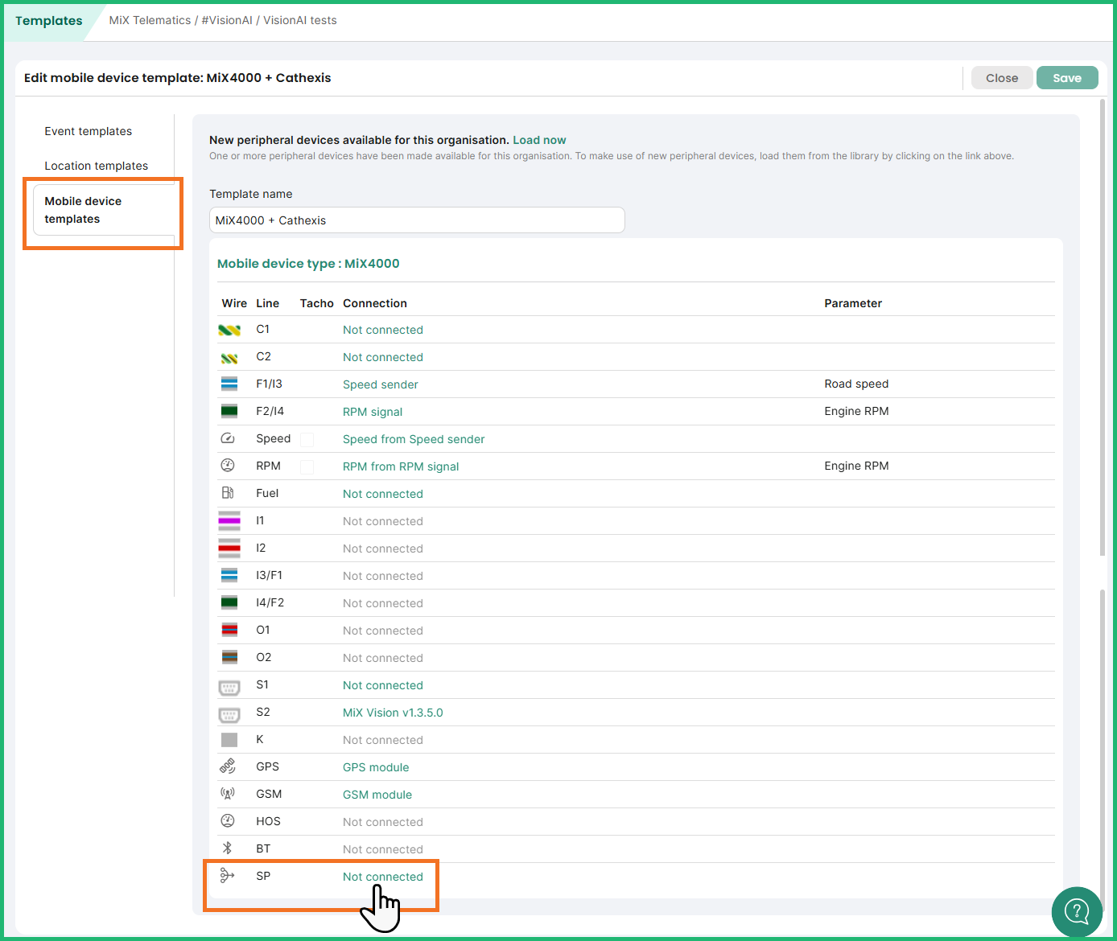Select Mobile device templates in sidebar
Viewport: 1117px width, 941px height.
click(104, 210)
